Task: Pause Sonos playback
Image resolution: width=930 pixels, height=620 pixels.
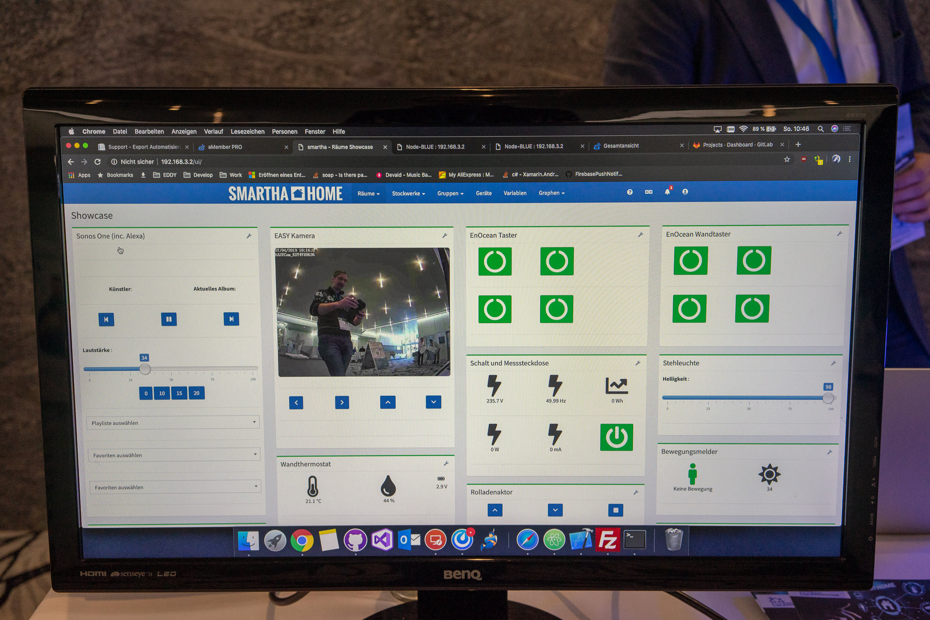Action: coord(169,319)
